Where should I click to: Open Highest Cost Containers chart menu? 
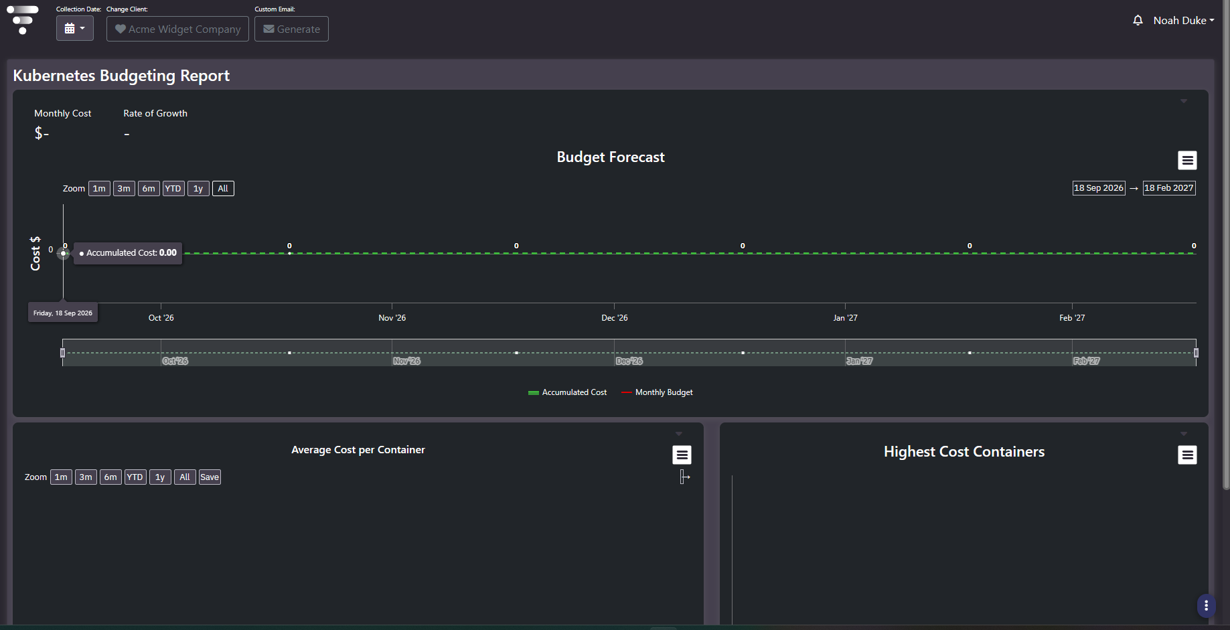click(1187, 455)
